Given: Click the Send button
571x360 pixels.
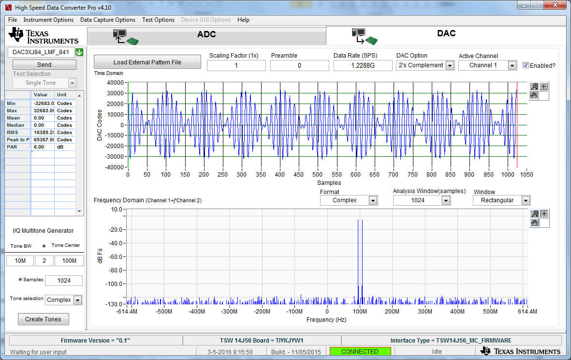Looking at the screenshot, I should point(44,64).
